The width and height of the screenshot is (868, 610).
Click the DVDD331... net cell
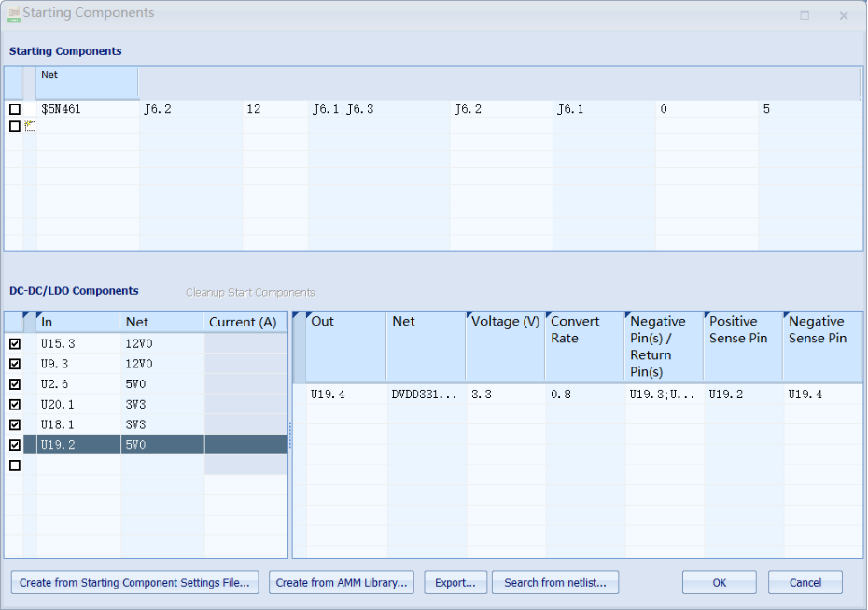427,395
